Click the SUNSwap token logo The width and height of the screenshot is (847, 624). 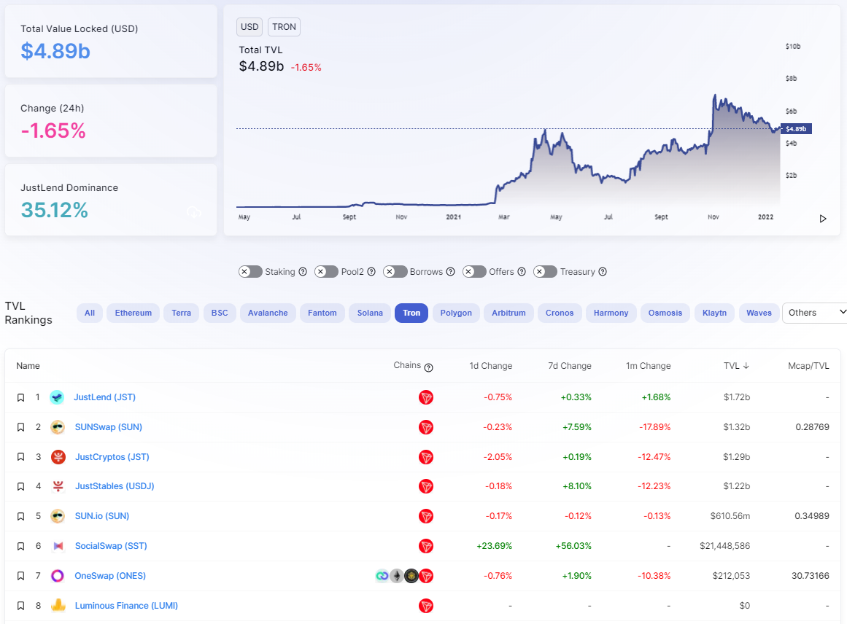coord(58,427)
